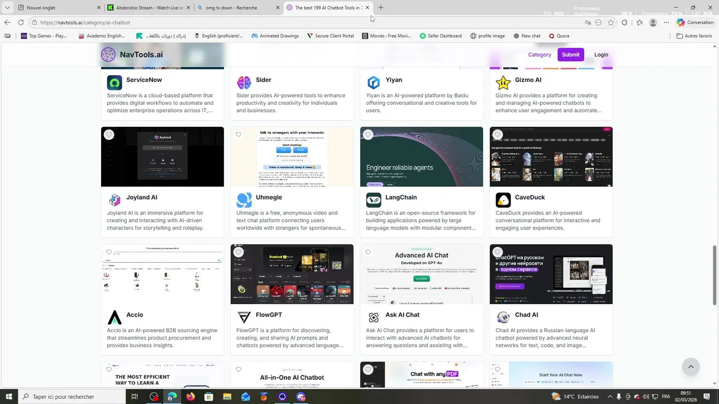Add this page to favorites star icon
719x404 pixels.
[611, 22]
